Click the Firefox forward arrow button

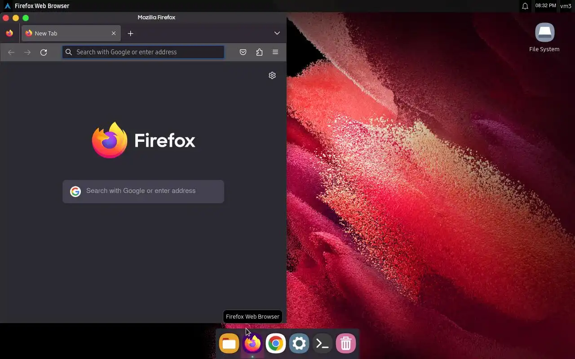pyautogui.click(x=27, y=52)
